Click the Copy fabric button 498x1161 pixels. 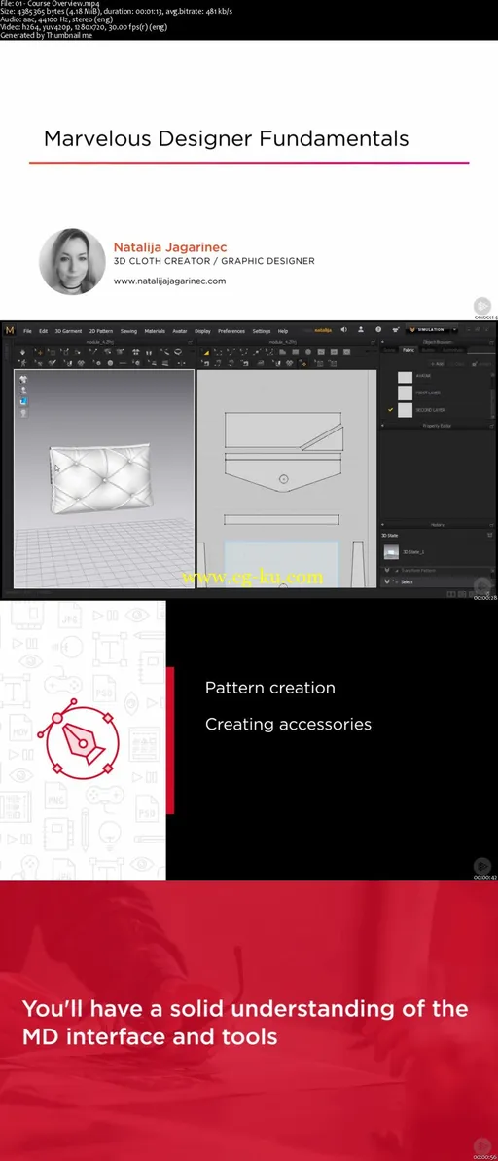click(x=457, y=363)
